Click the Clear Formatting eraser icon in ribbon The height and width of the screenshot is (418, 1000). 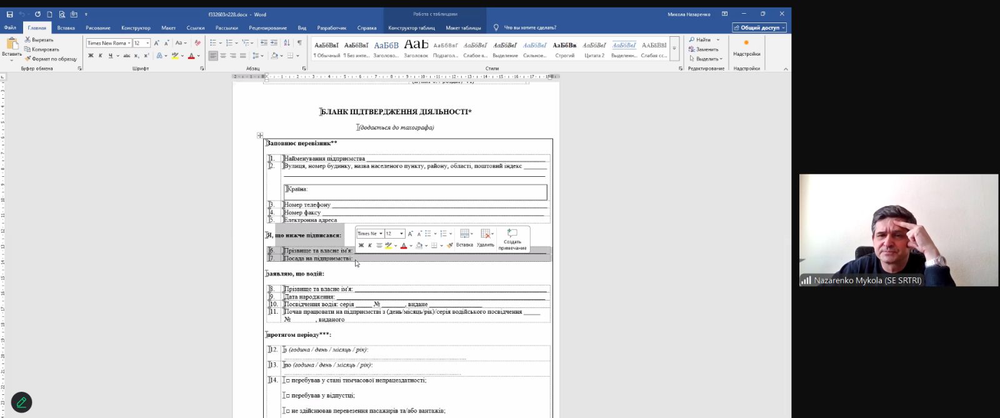tap(197, 43)
